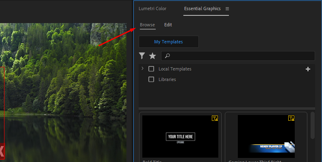Click the funnel filter icon

(142, 56)
